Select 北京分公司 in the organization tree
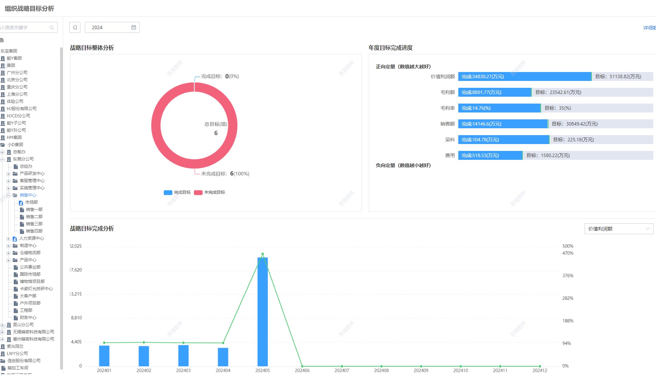Screen dimensions: 656x380 pos(17,80)
